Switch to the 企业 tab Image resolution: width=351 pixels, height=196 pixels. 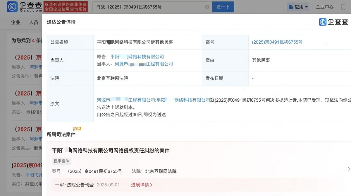[x=16, y=22]
